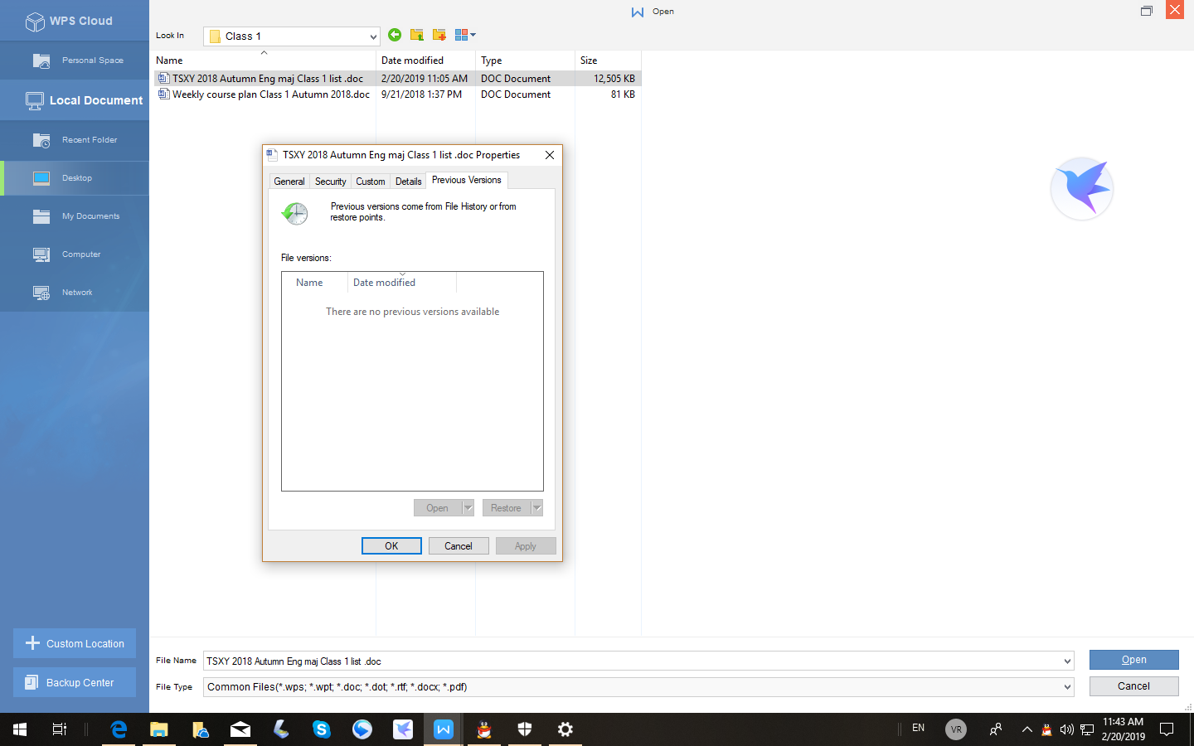Select Desktop location in sidebar

(x=75, y=178)
